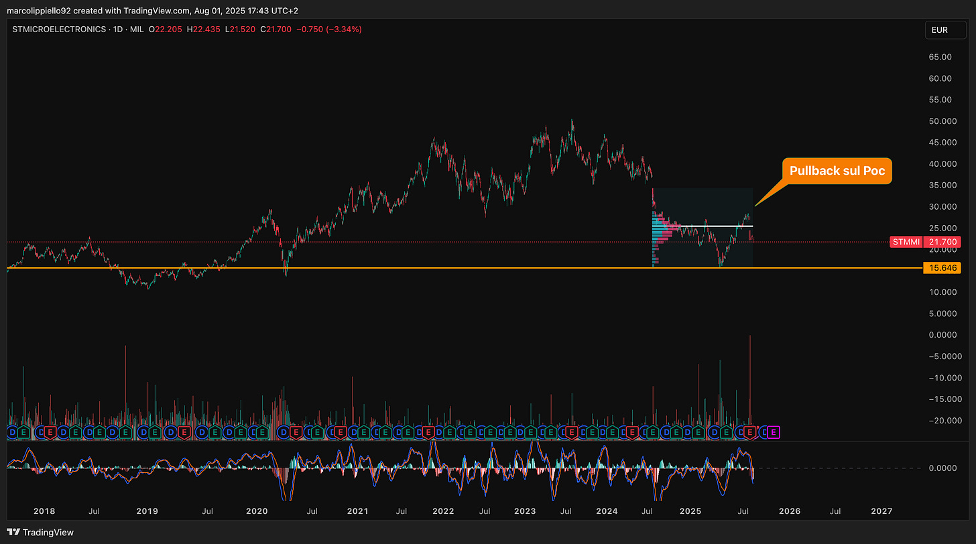Click the oscillator pane 0.0000 label

click(942, 468)
